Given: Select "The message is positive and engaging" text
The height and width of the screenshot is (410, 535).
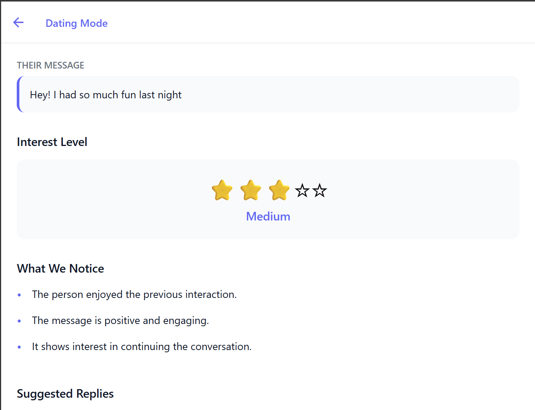Looking at the screenshot, I should pos(120,321).
